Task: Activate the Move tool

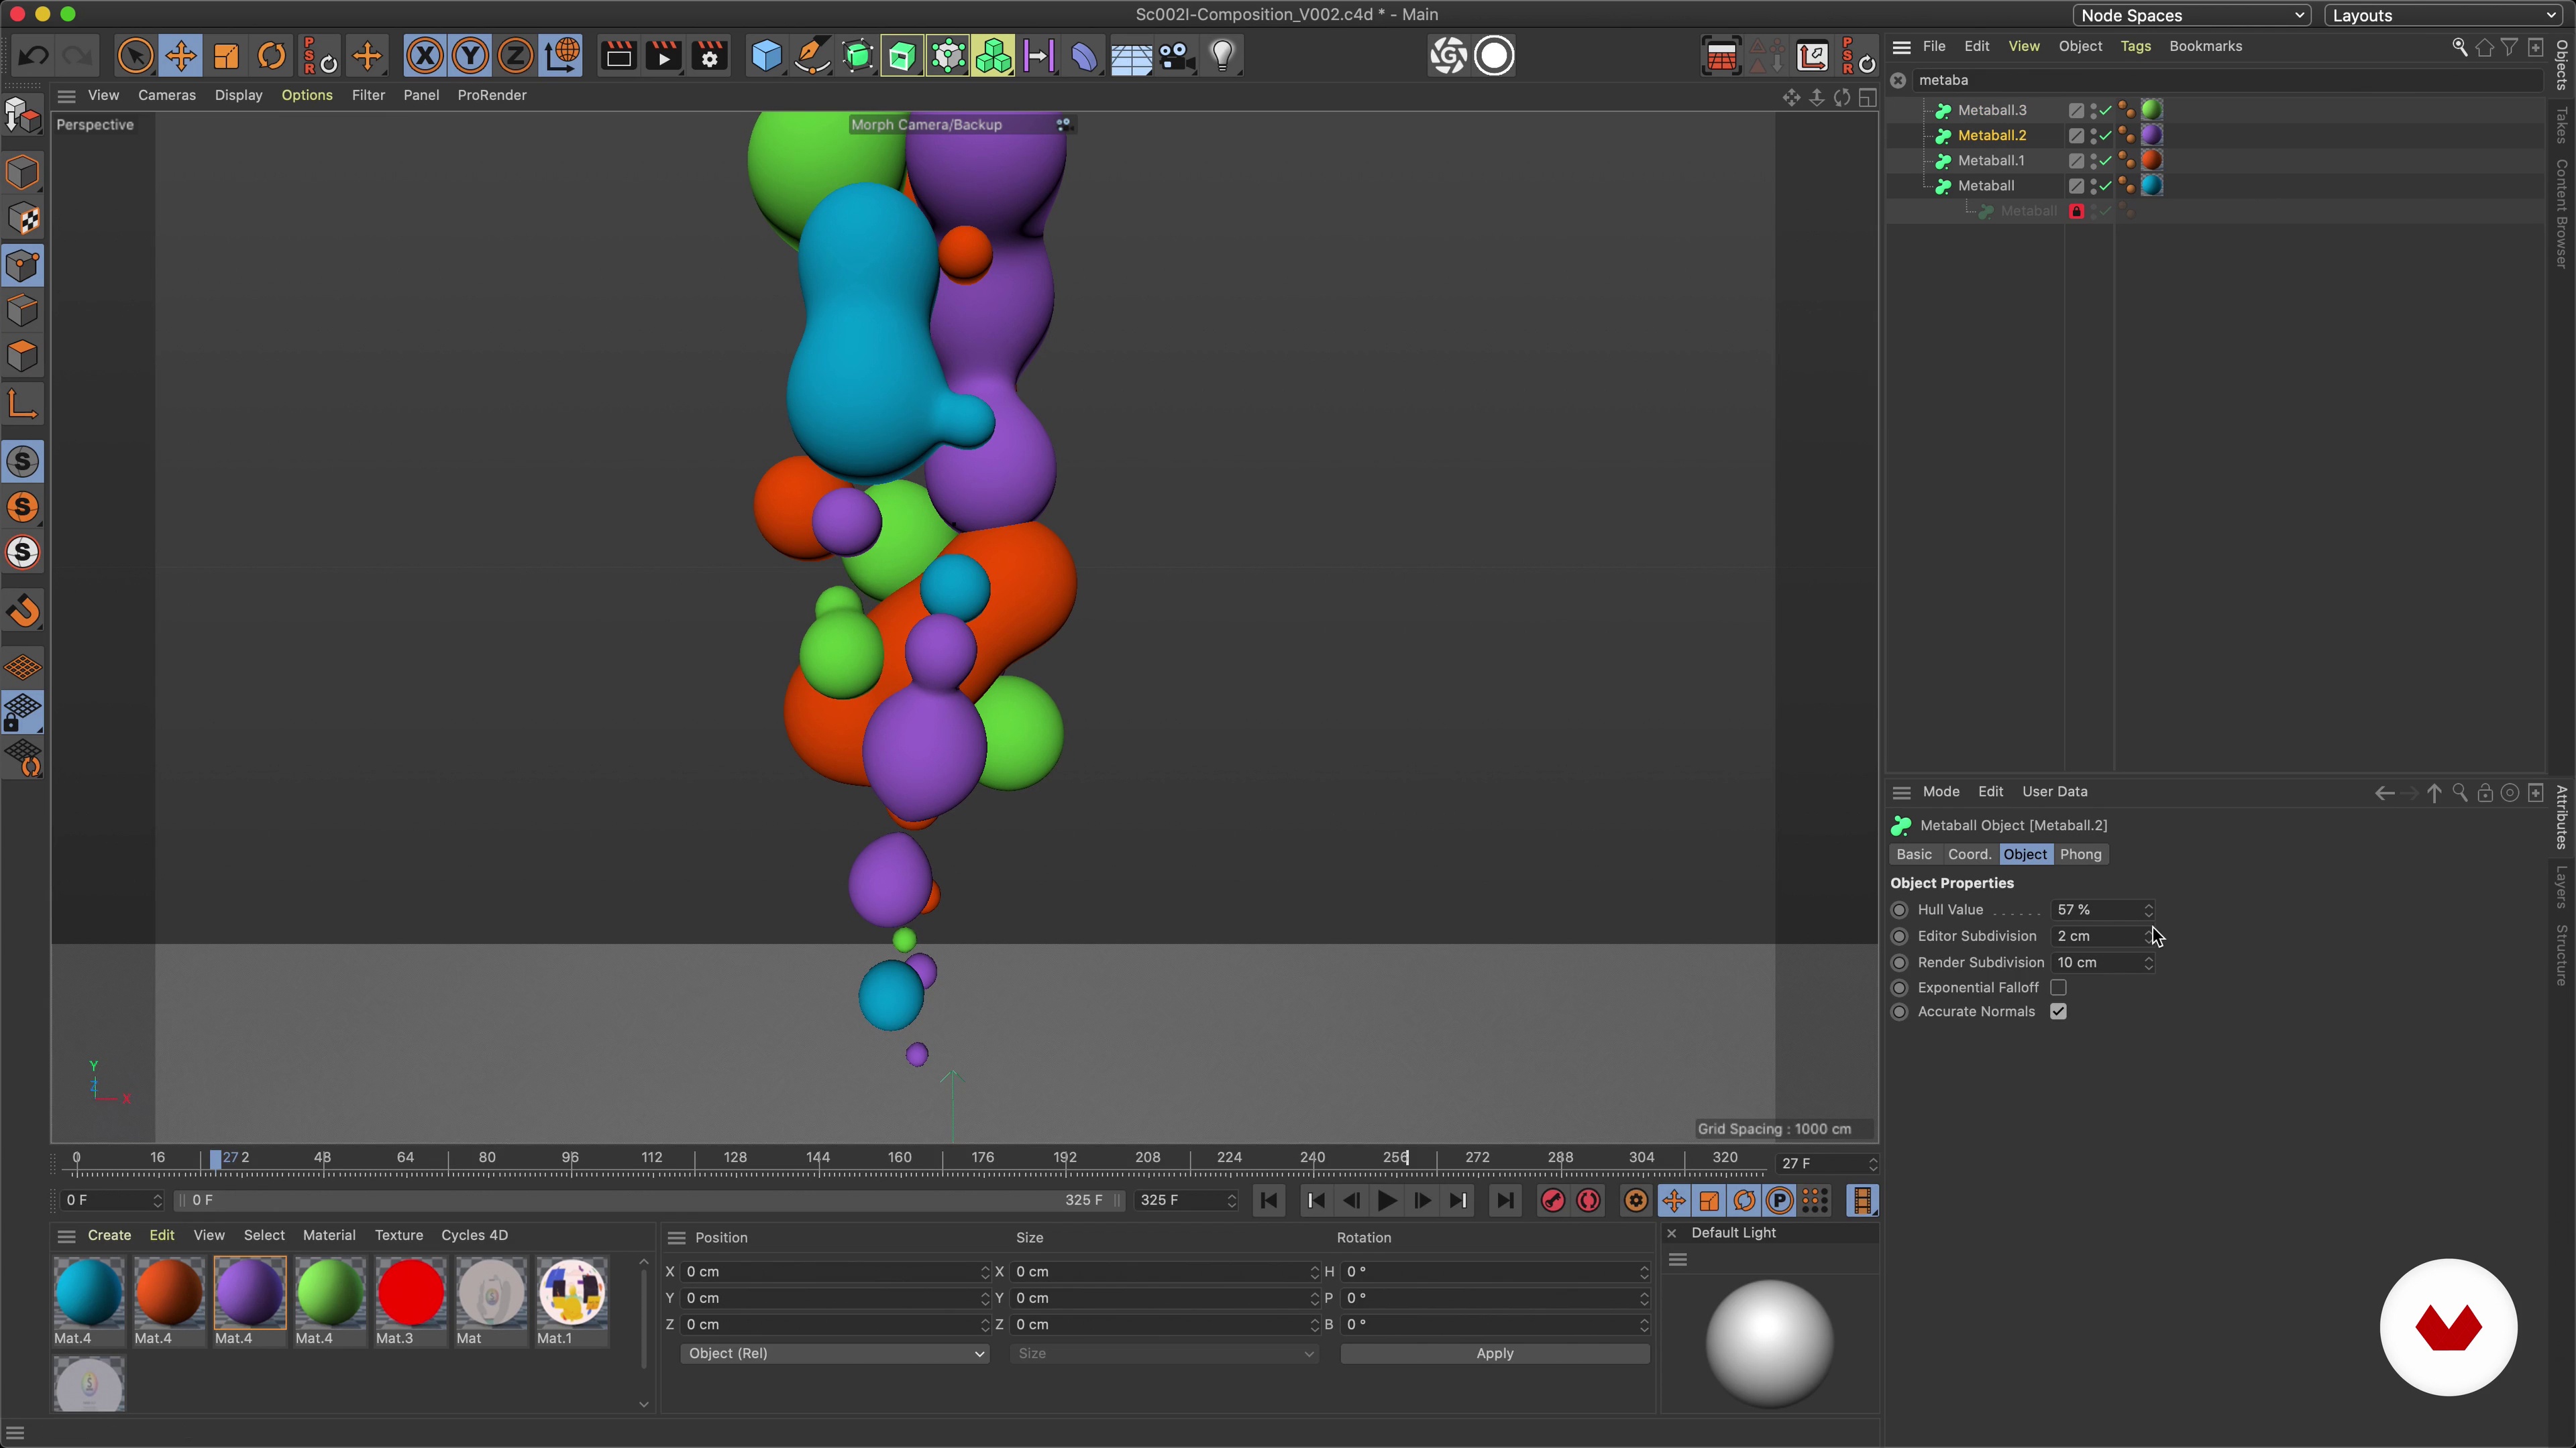Action: (181, 56)
